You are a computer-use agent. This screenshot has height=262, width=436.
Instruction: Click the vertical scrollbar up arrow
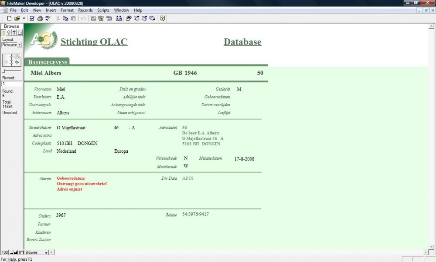click(431, 27)
